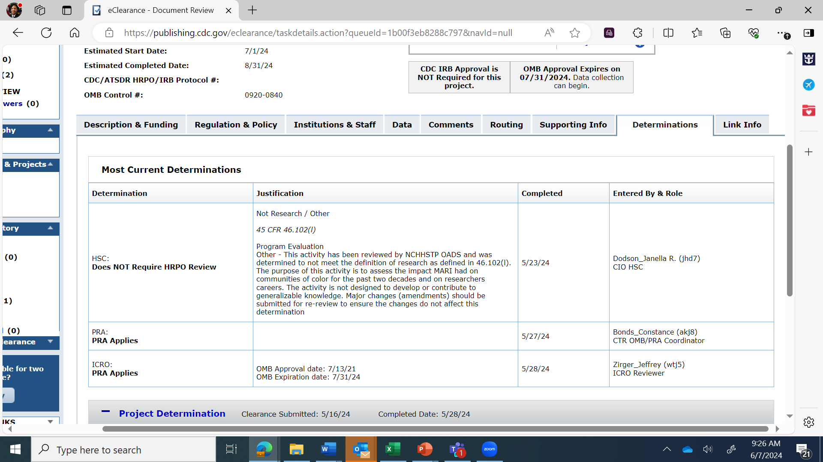Screen dimensions: 823x462
Task: Open Read aloud icon in address bar
Action: tap(549, 33)
